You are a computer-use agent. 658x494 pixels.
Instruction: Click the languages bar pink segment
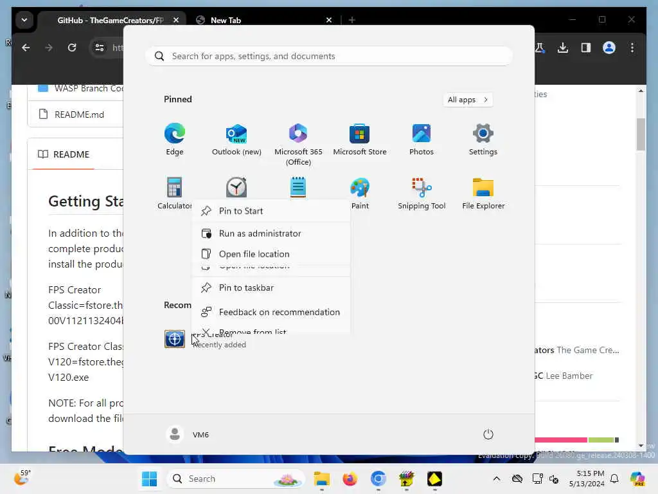click(560, 440)
